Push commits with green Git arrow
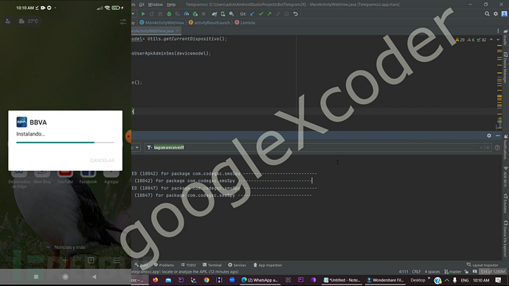 tap(269, 14)
